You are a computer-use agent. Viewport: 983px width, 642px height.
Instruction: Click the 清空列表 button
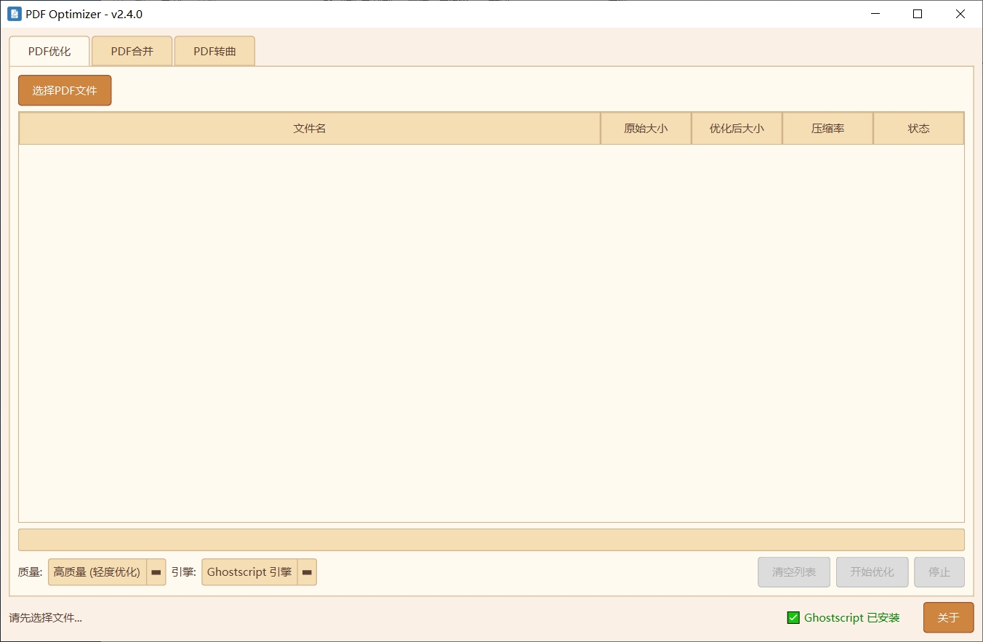click(794, 572)
